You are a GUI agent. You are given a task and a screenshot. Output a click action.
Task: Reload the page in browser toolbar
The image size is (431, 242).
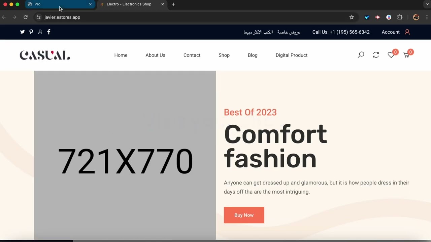[26, 17]
